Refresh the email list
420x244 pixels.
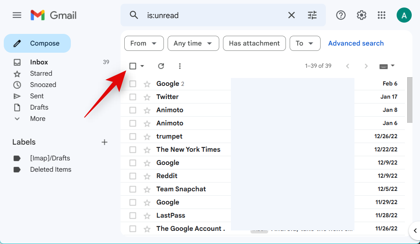[161, 66]
